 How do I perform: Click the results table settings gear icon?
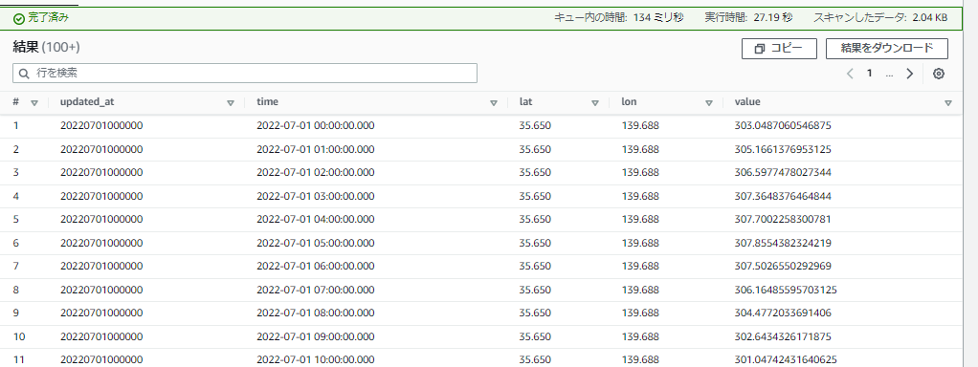[938, 74]
